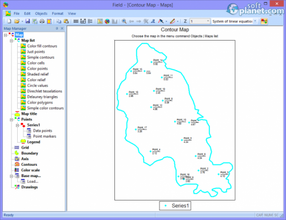Click the Contours tree icon
The image size is (286, 220).
pos(17,165)
